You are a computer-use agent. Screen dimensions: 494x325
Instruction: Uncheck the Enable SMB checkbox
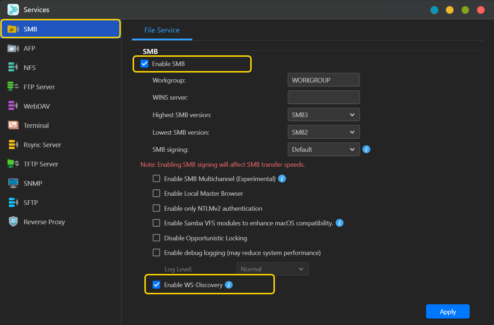[144, 64]
